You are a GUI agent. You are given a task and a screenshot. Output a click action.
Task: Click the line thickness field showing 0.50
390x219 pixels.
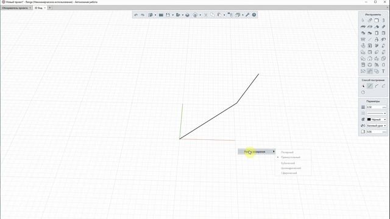tap(377, 107)
